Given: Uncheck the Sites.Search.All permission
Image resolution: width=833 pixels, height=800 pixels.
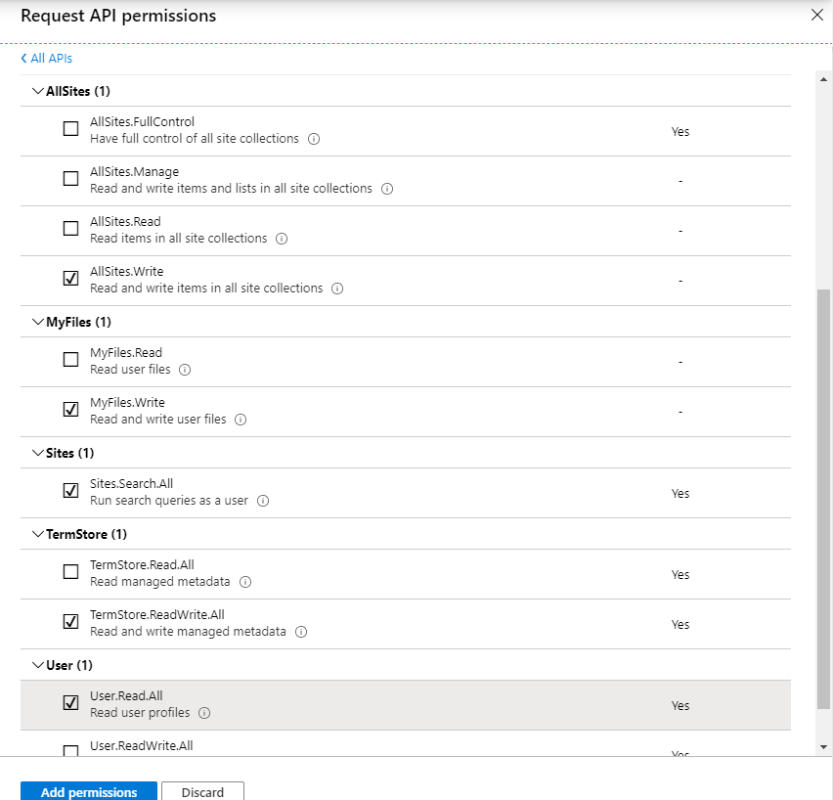Looking at the screenshot, I should (70, 491).
